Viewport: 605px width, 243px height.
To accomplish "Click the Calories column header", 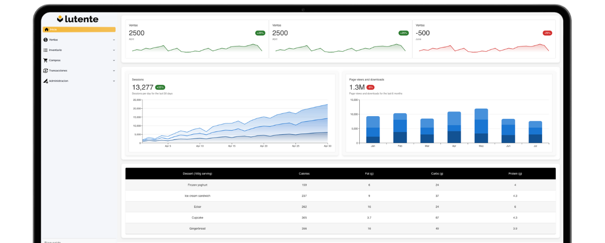I will 304,174.
